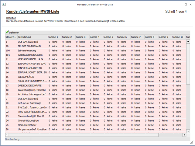Screen dimensions: 195x146
Task: Click the Steuerz... column header
Action: pyautogui.click(x=11, y=37)
